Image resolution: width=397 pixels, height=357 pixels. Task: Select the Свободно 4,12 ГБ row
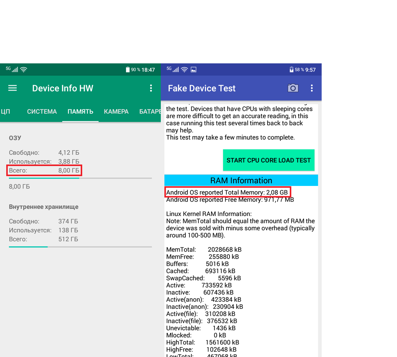(44, 153)
